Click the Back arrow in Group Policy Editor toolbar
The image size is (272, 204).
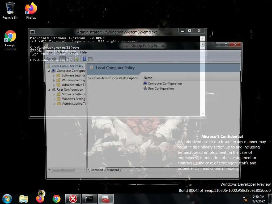pyautogui.click(x=48, y=59)
